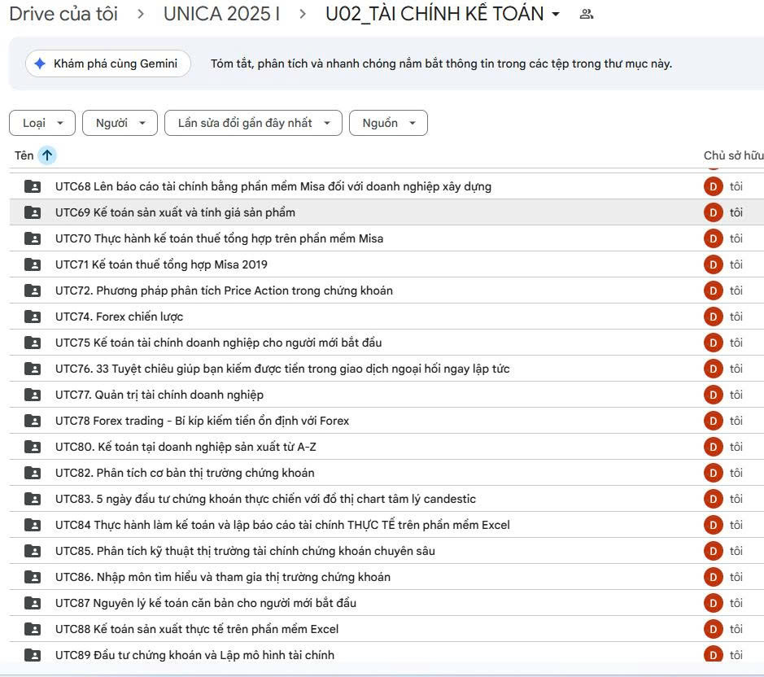The image size is (764, 677).
Task: Click folder icon of UTC69 row
Action: tap(33, 212)
